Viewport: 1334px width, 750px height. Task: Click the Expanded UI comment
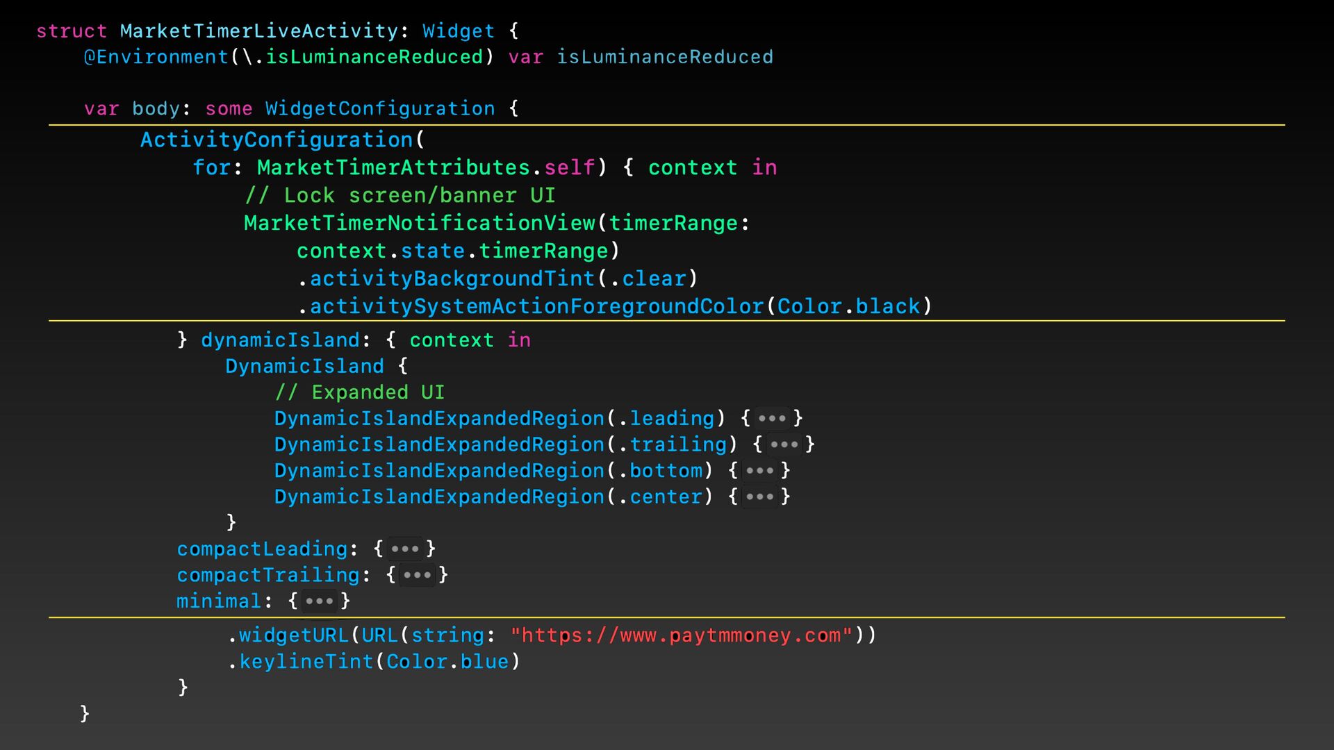tap(359, 393)
